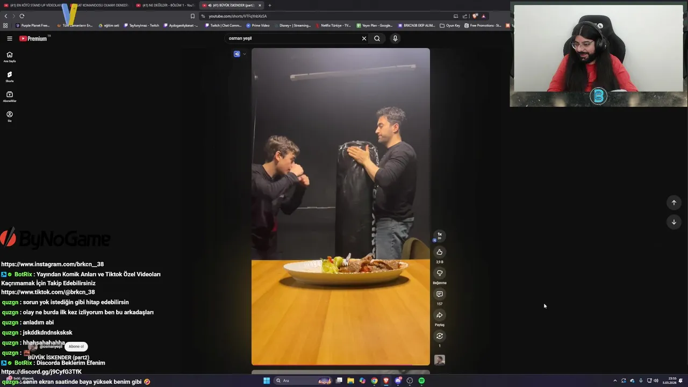
Task: Open Abonelikler subscriptions in sidebar
Action: (x=10, y=97)
